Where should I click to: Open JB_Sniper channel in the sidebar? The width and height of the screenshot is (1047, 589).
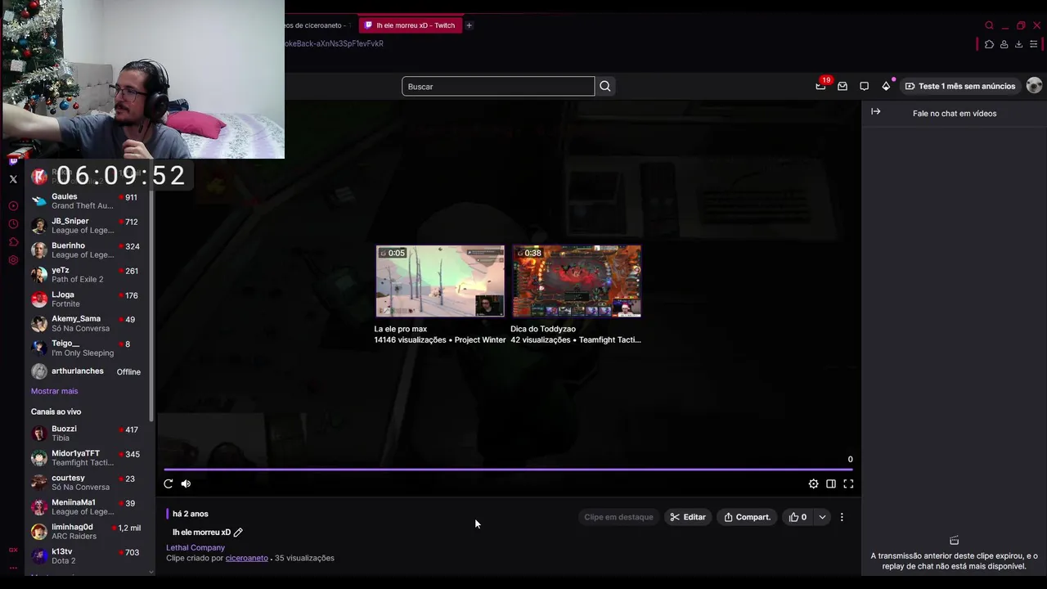pyautogui.click(x=87, y=226)
